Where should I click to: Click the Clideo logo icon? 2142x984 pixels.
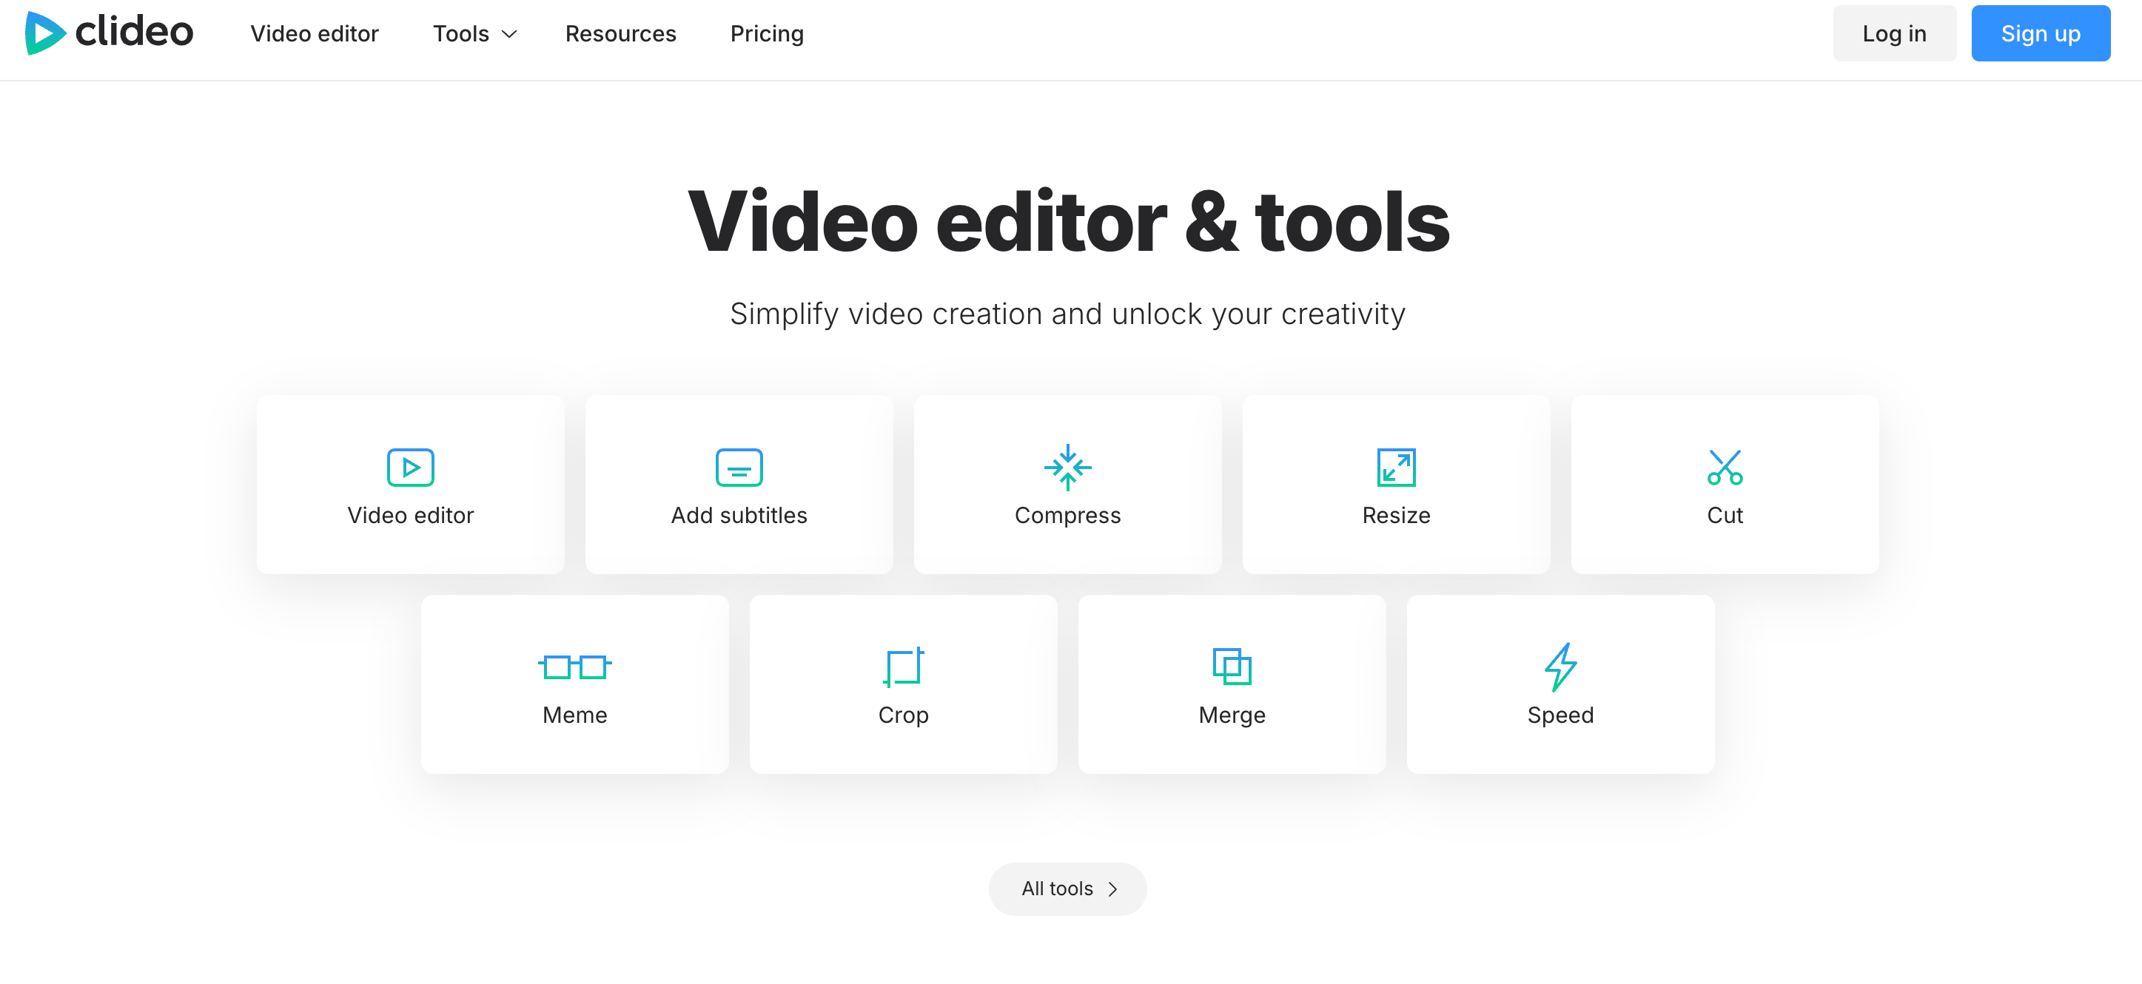pyautogui.click(x=45, y=33)
